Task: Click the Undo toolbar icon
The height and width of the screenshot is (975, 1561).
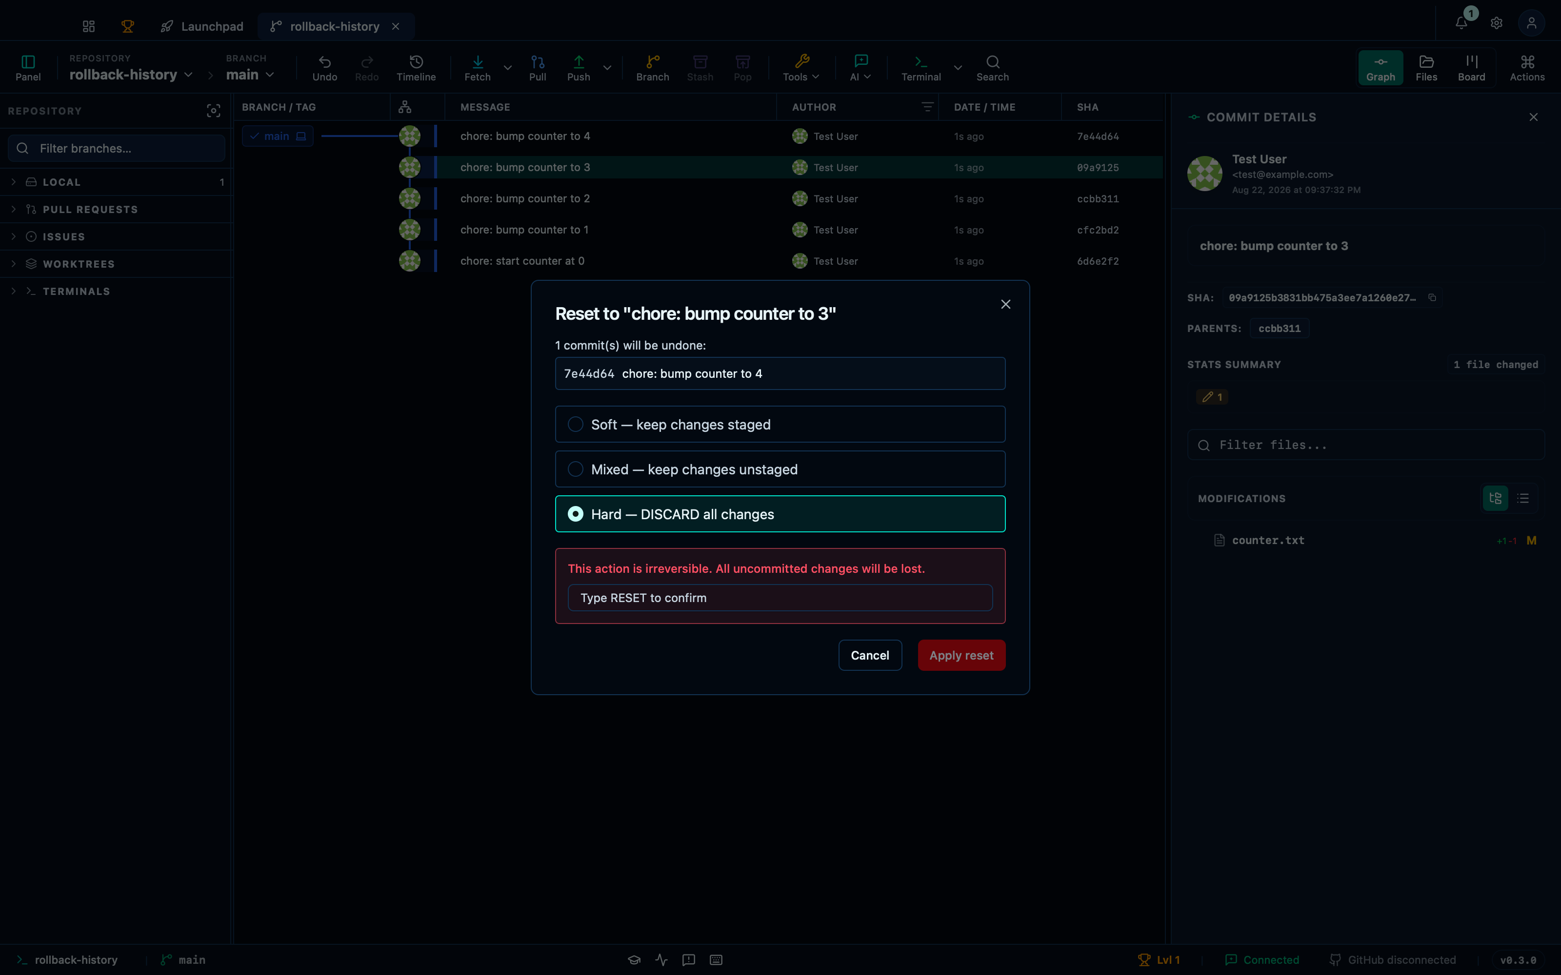Action: [x=324, y=68]
